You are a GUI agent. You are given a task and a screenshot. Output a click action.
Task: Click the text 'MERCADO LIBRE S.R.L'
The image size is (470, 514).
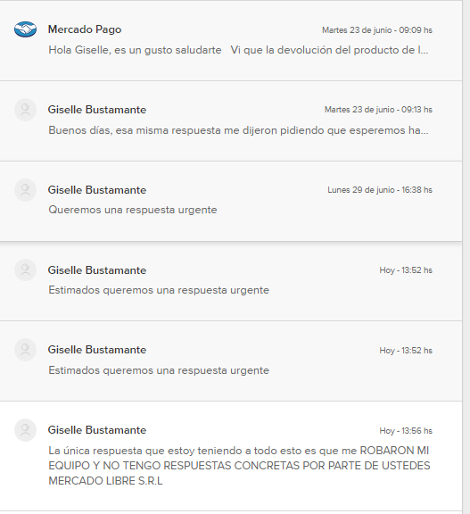[x=105, y=481]
